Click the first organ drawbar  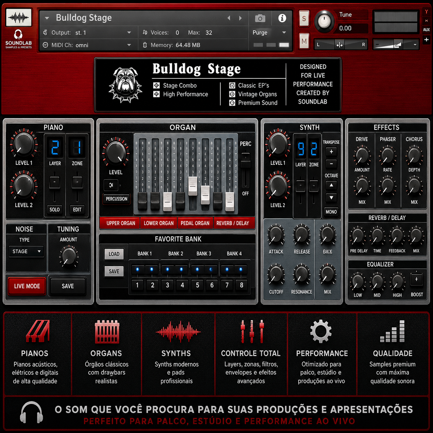pyautogui.click(x=142, y=201)
